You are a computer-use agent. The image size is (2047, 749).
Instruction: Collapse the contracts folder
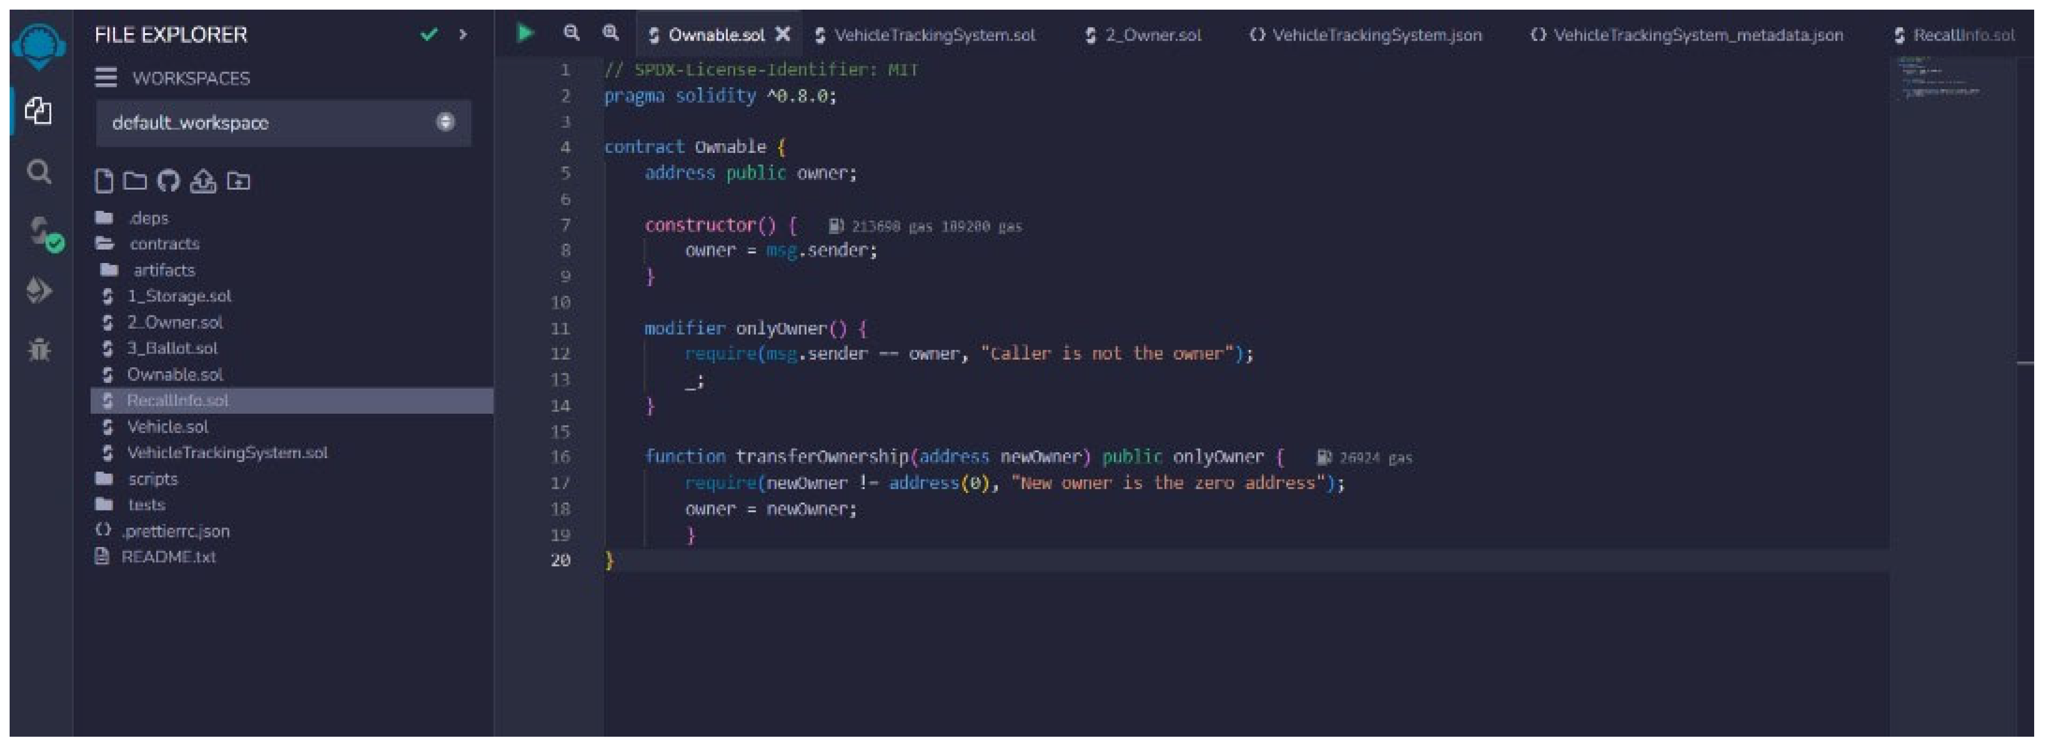(164, 244)
